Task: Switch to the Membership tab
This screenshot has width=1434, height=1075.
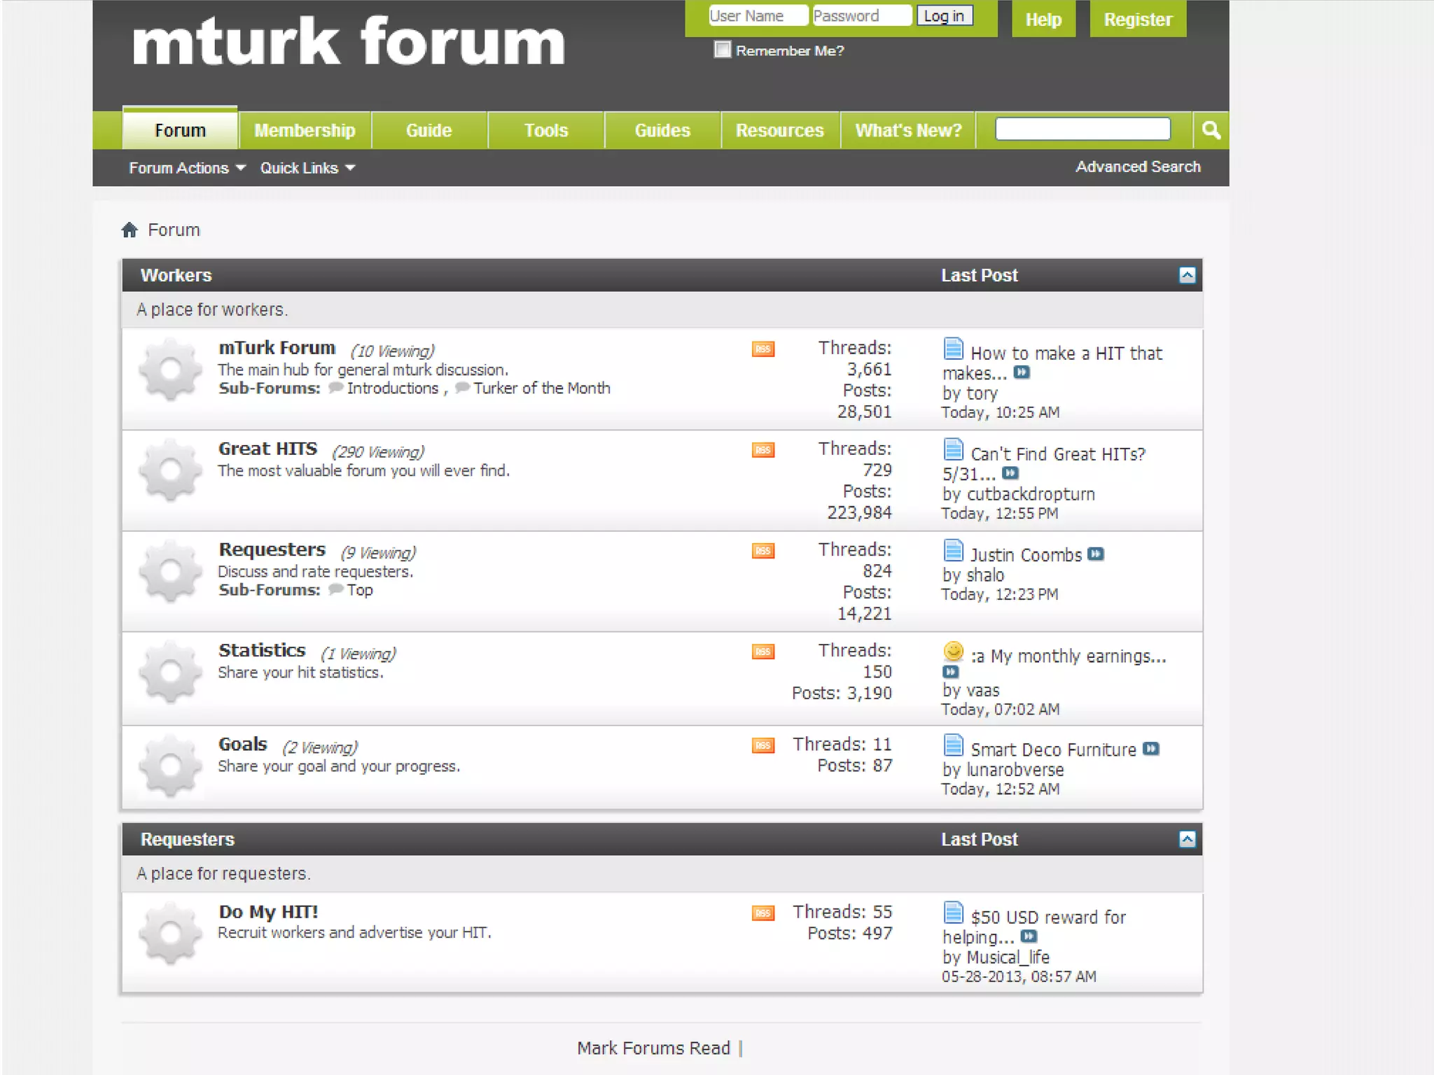Action: pyautogui.click(x=305, y=131)
